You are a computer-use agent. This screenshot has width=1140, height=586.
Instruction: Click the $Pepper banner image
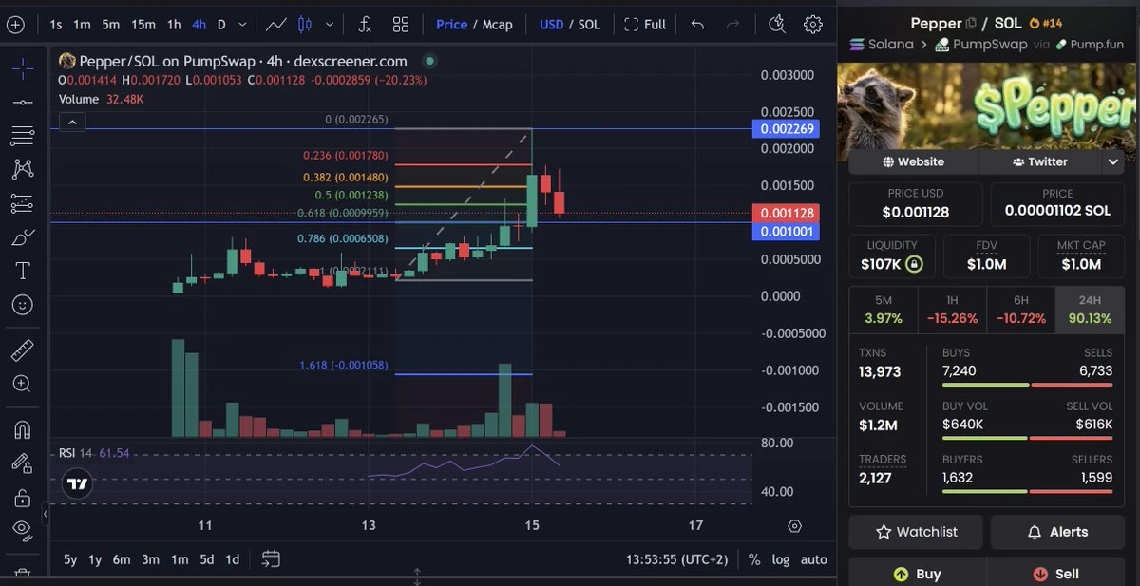[x=987, y=110]
